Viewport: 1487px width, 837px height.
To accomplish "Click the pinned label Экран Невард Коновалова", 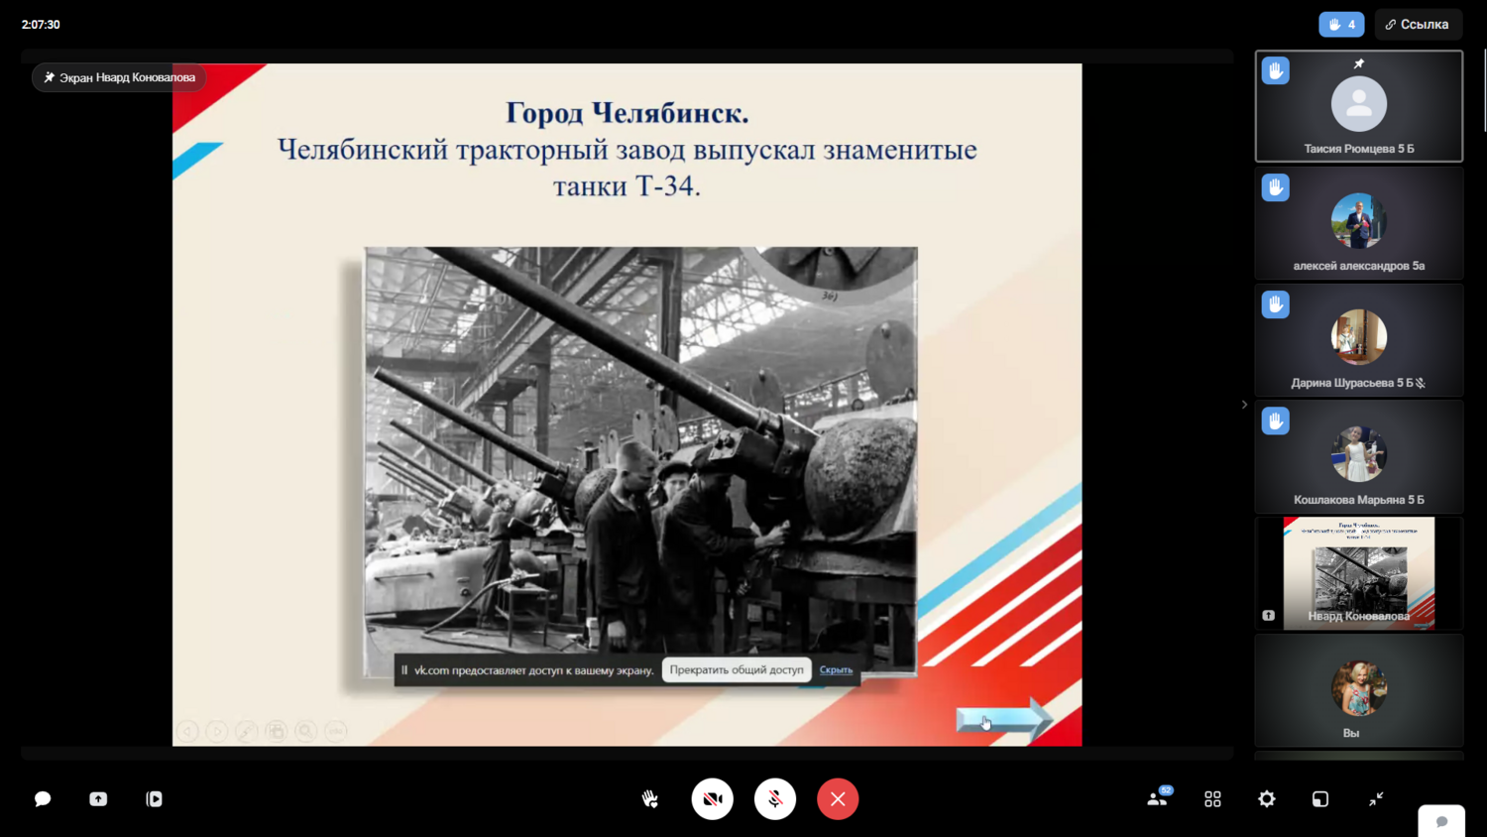I will pos(119,77).
